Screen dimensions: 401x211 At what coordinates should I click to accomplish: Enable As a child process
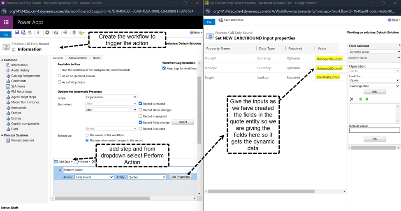59,82
